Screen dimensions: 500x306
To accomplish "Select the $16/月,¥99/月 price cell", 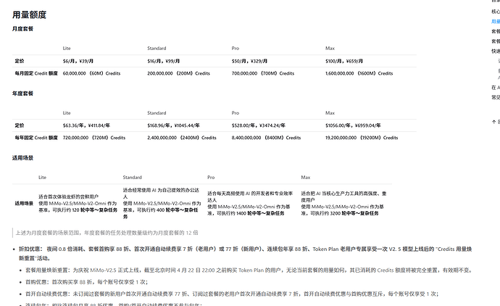I will point(164,61).
